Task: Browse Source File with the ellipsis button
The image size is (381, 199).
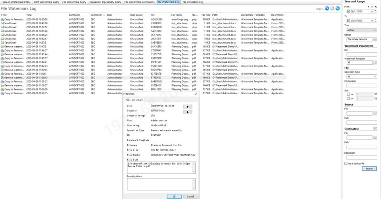Action: coord(375,113)
